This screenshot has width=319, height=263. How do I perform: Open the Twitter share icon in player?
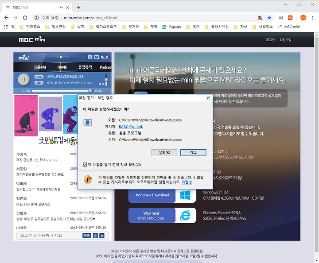click(97, 57)
